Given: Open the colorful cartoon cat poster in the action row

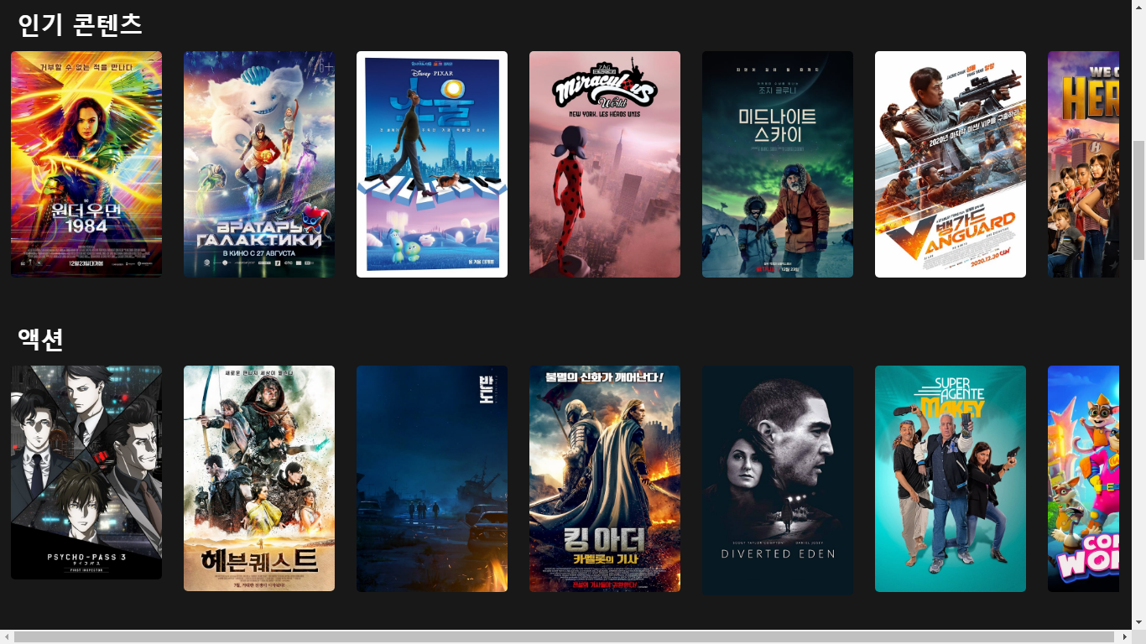Looking at the screenshot, I should tap(1083, 479).
